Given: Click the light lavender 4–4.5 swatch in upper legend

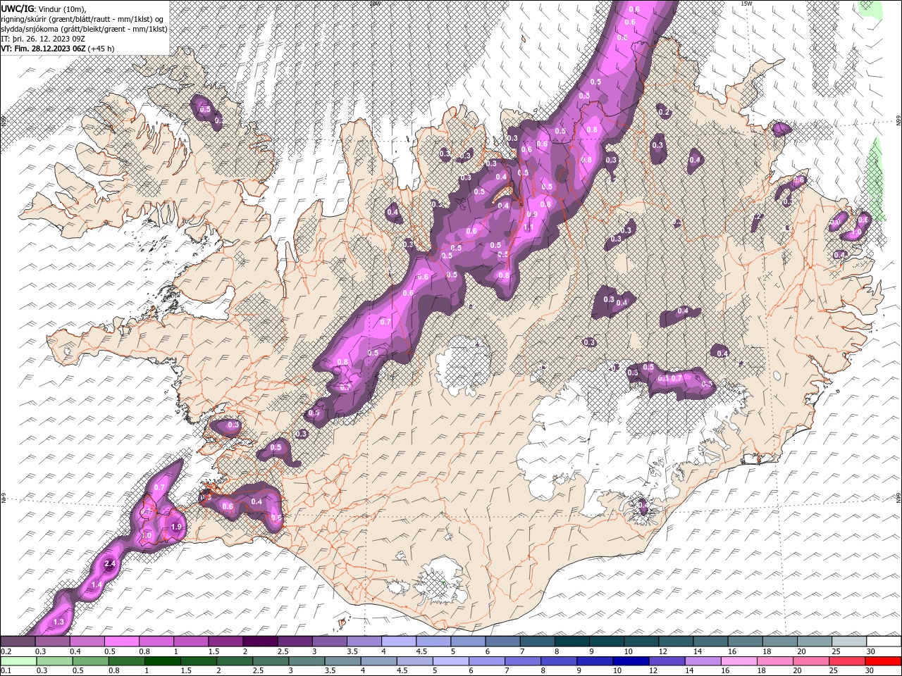Looking at the screenshot, I should point(399,641).
